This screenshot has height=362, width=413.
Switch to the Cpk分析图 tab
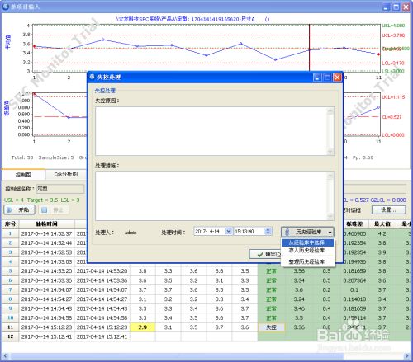click(x=66, y=174)
